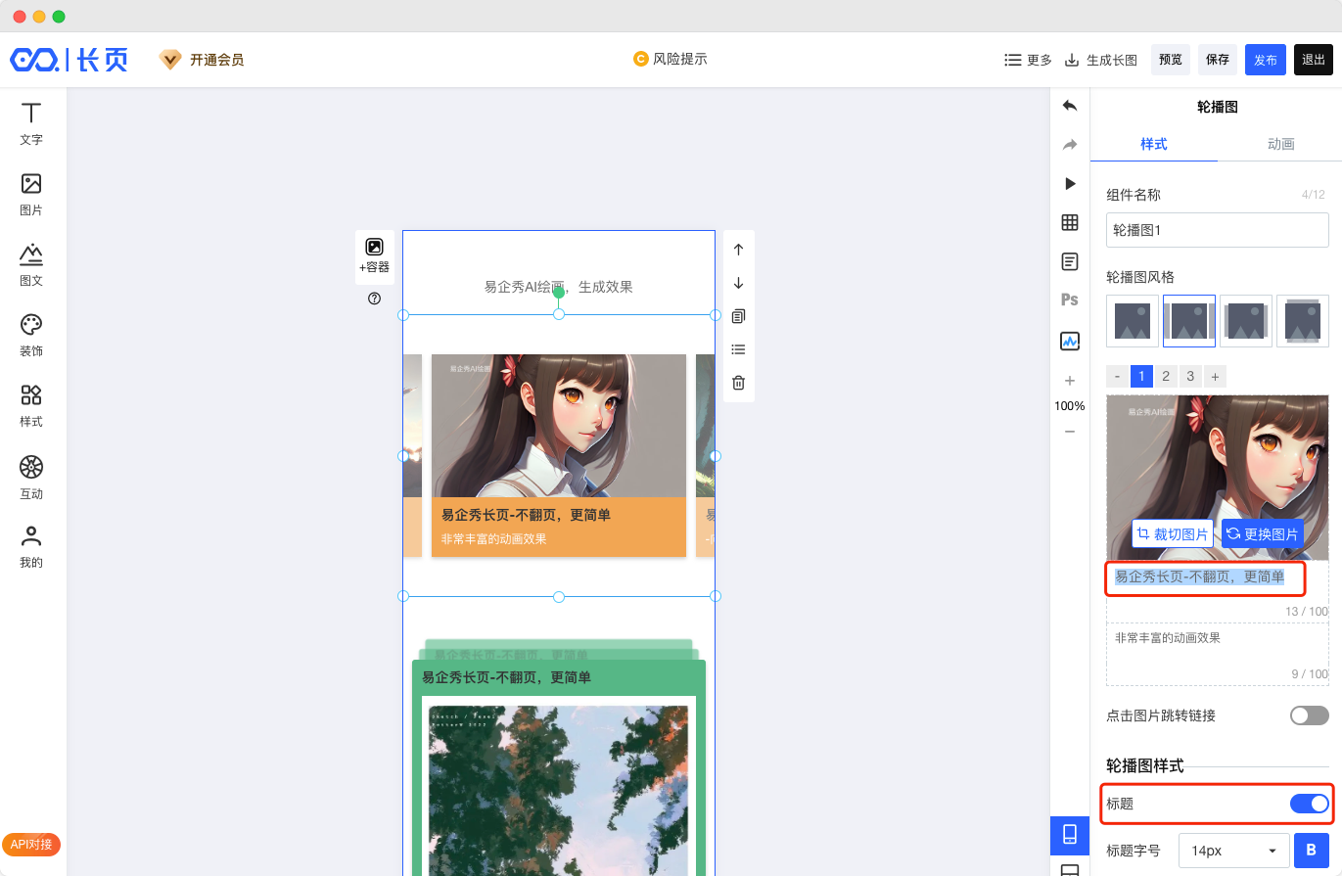Image resolution: width=1342 pixels, height=876 pixels.
Task: Click the help question mark icon
Action: pyautogui.click(x=374, y=299)
